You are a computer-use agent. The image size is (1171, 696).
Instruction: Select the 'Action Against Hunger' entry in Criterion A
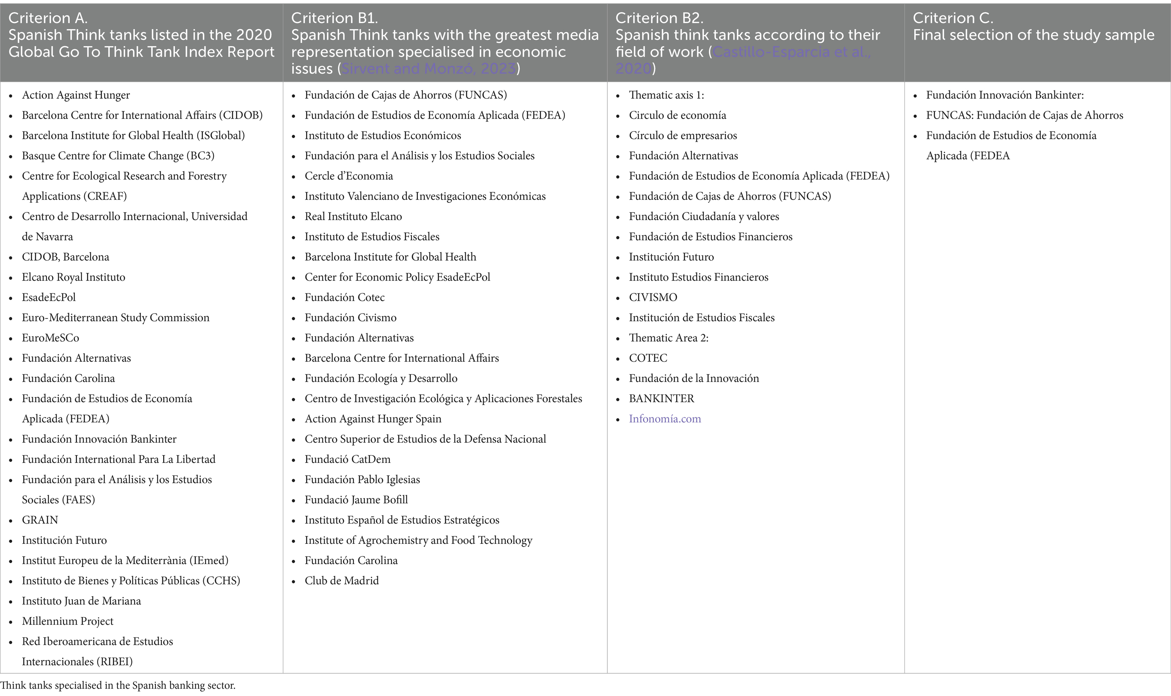pos(76,95)
